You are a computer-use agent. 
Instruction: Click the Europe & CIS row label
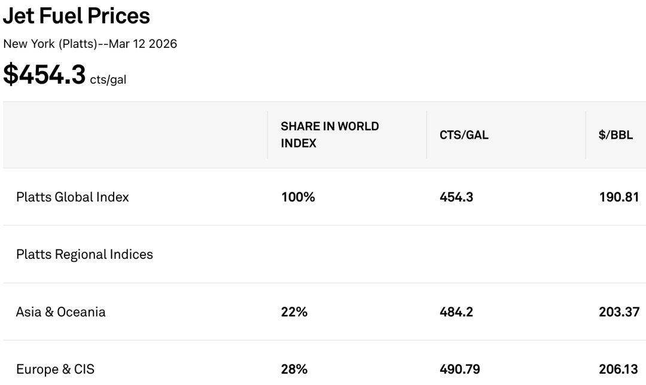[56, 369]
